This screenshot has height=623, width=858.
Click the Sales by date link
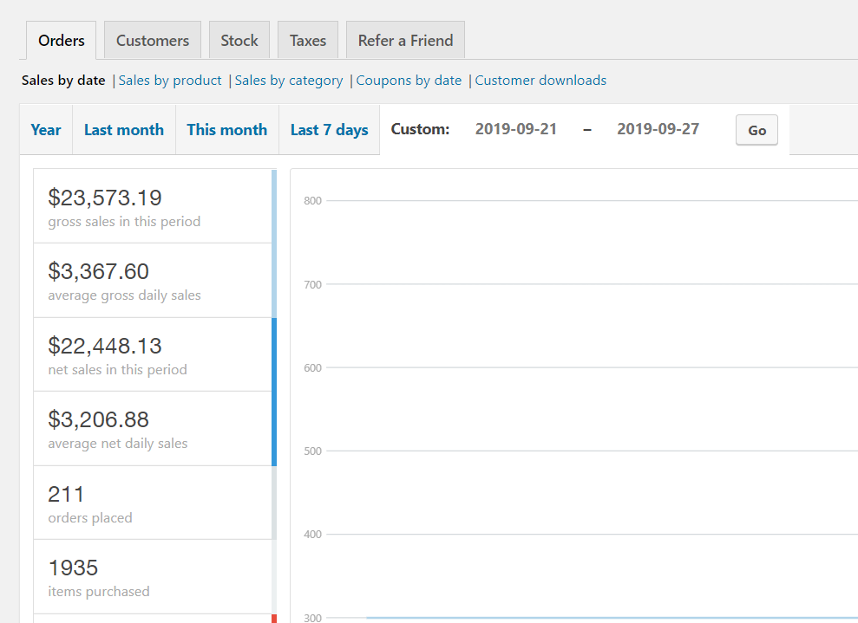pyautogui.click(x=63, y=81)
